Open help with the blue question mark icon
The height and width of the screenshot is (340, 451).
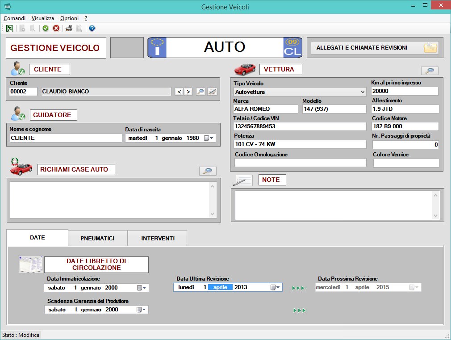point(92,28)
